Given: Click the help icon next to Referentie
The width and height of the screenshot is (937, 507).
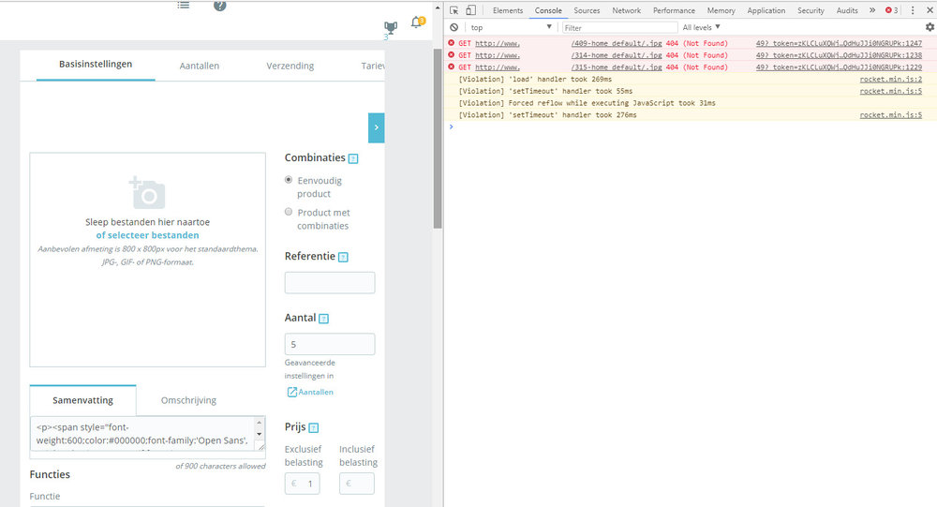Looking at the screenshot, I should 343,257.
